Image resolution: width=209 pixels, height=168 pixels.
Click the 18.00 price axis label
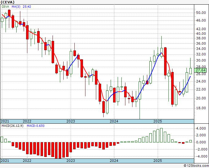201,108
